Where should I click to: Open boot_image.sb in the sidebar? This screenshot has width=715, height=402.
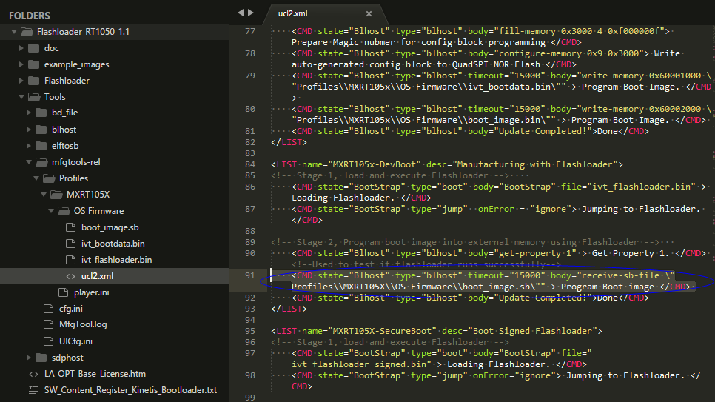pyautogui.click(x=110, y=227)
